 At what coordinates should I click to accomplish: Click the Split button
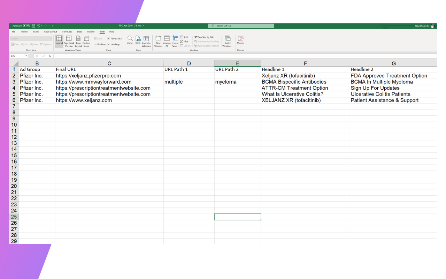(x=184, y=37)
